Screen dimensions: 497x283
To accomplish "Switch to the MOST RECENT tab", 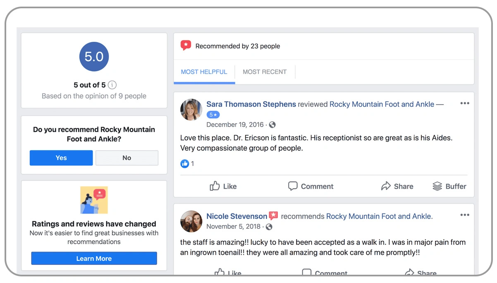I will coord(265,72).
